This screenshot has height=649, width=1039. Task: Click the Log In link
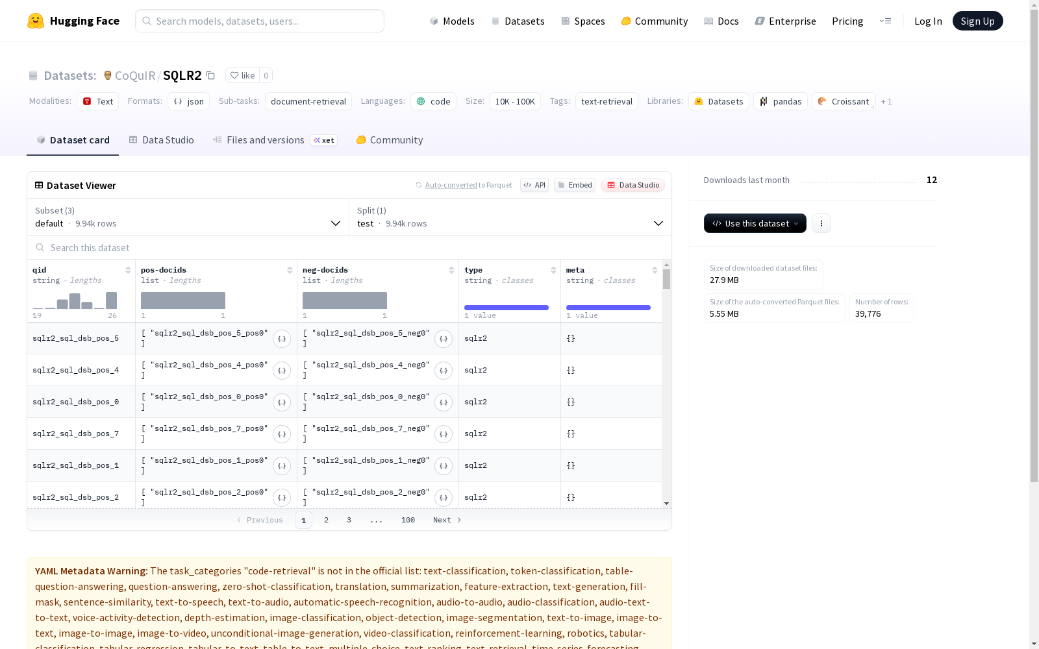pos(928,21)
